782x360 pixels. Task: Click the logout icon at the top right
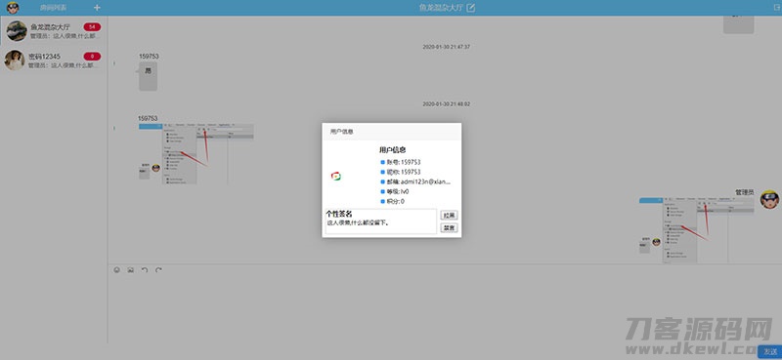click(776, 8)
